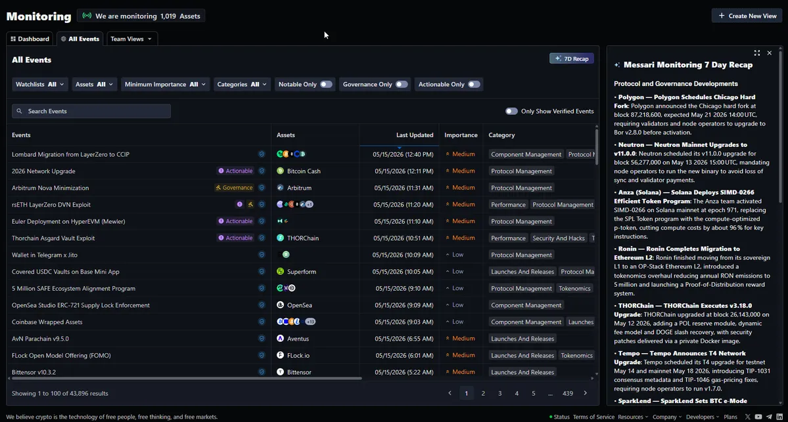Viewport: 788px width, 422px height.
Task: Toggle the Governance Only switch
Action: point(402,84)
